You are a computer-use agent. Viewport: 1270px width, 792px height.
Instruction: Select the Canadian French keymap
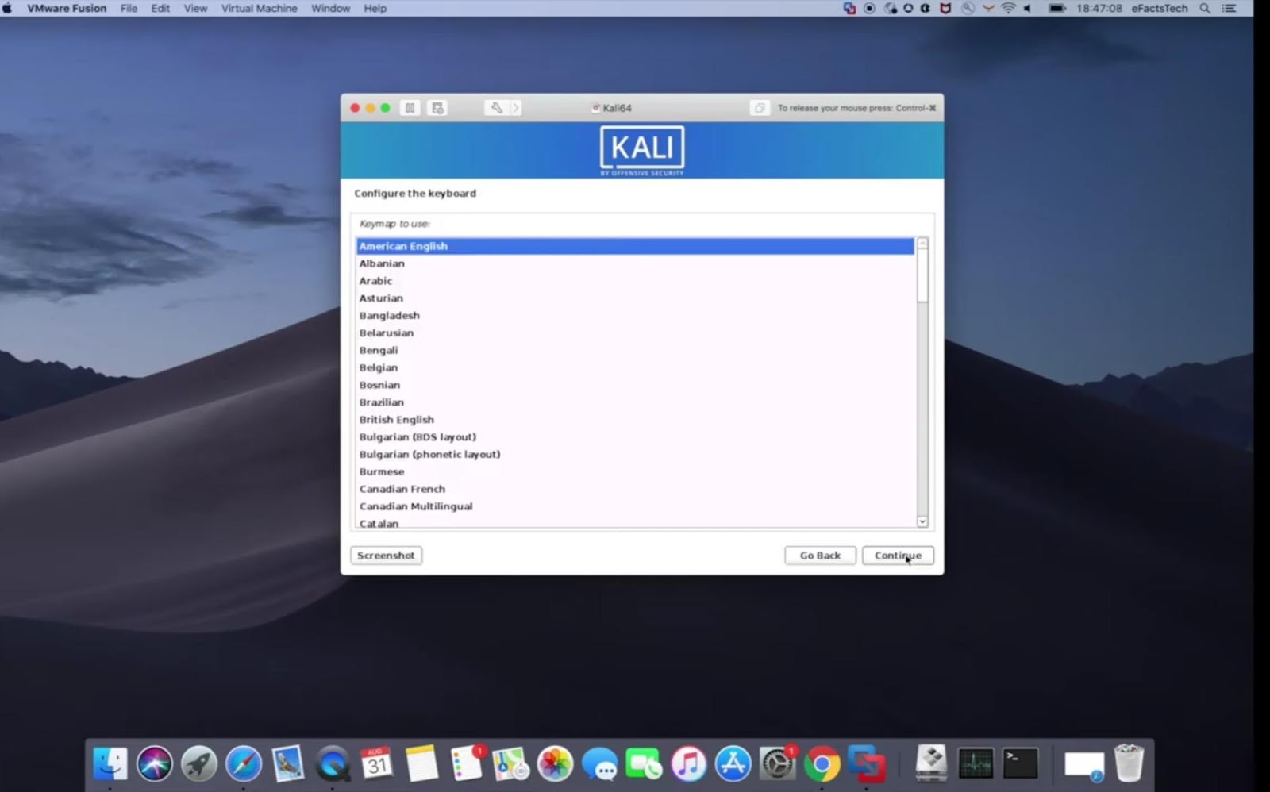pyautogui.click(x=635, y=490)
